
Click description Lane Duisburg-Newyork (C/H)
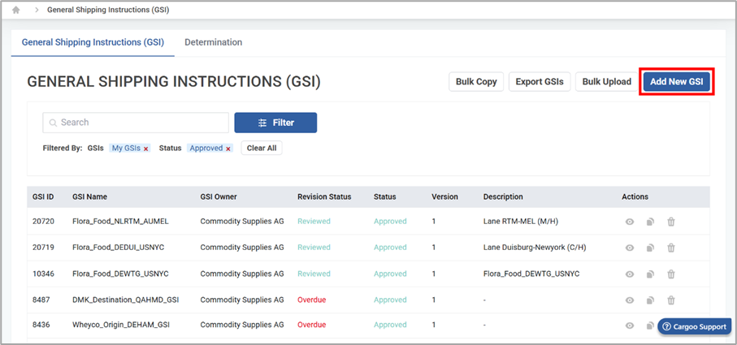tap(535, 248)
